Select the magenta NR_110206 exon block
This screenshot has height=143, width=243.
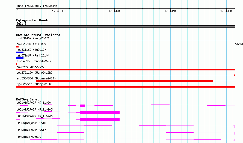(x=100, y=120)
